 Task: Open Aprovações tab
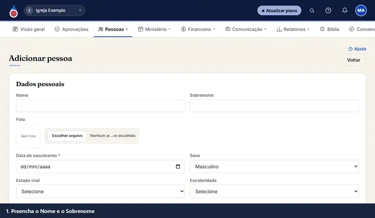click(72, 29)
